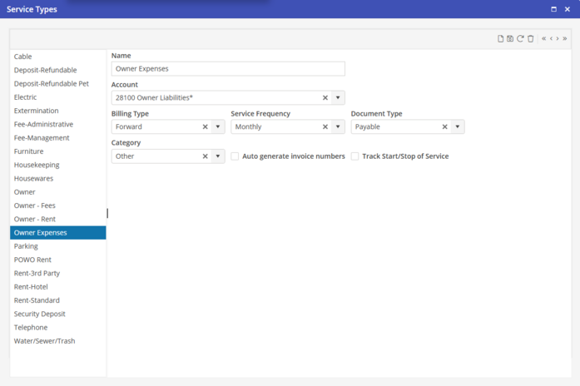This screenshot has height=386, width=580.
Task: Go to the next record
Action: pos(558,38)
